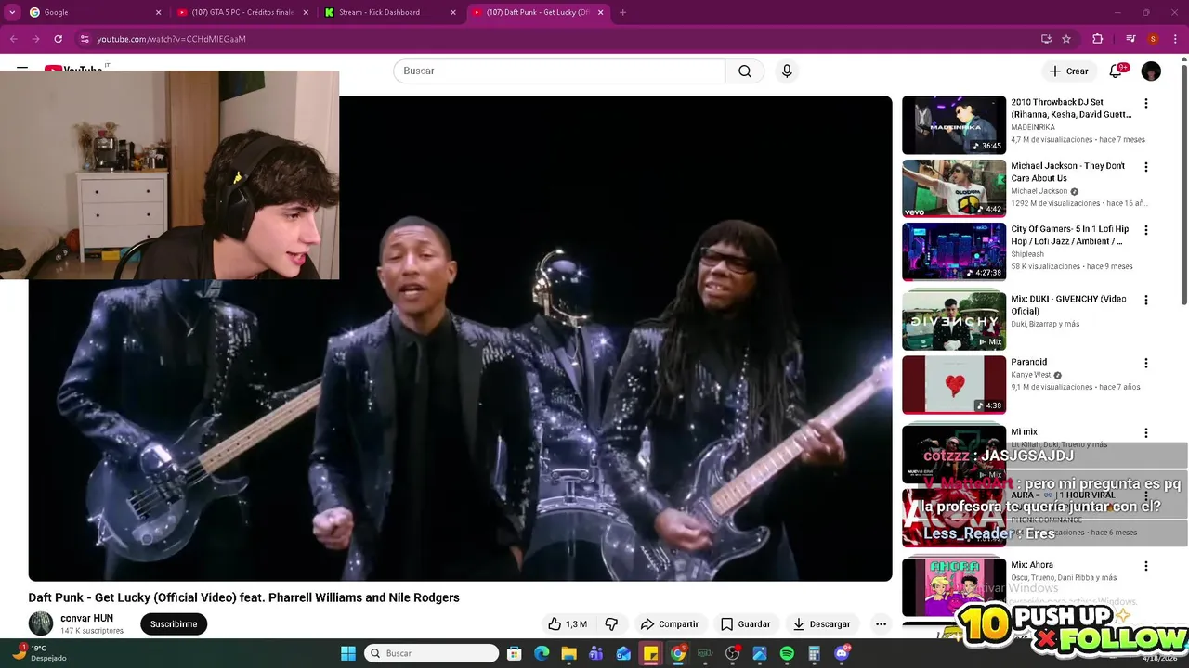Open Spotify from the taskbar
Screen dimensions: 1189x668
tap(787, 653)
